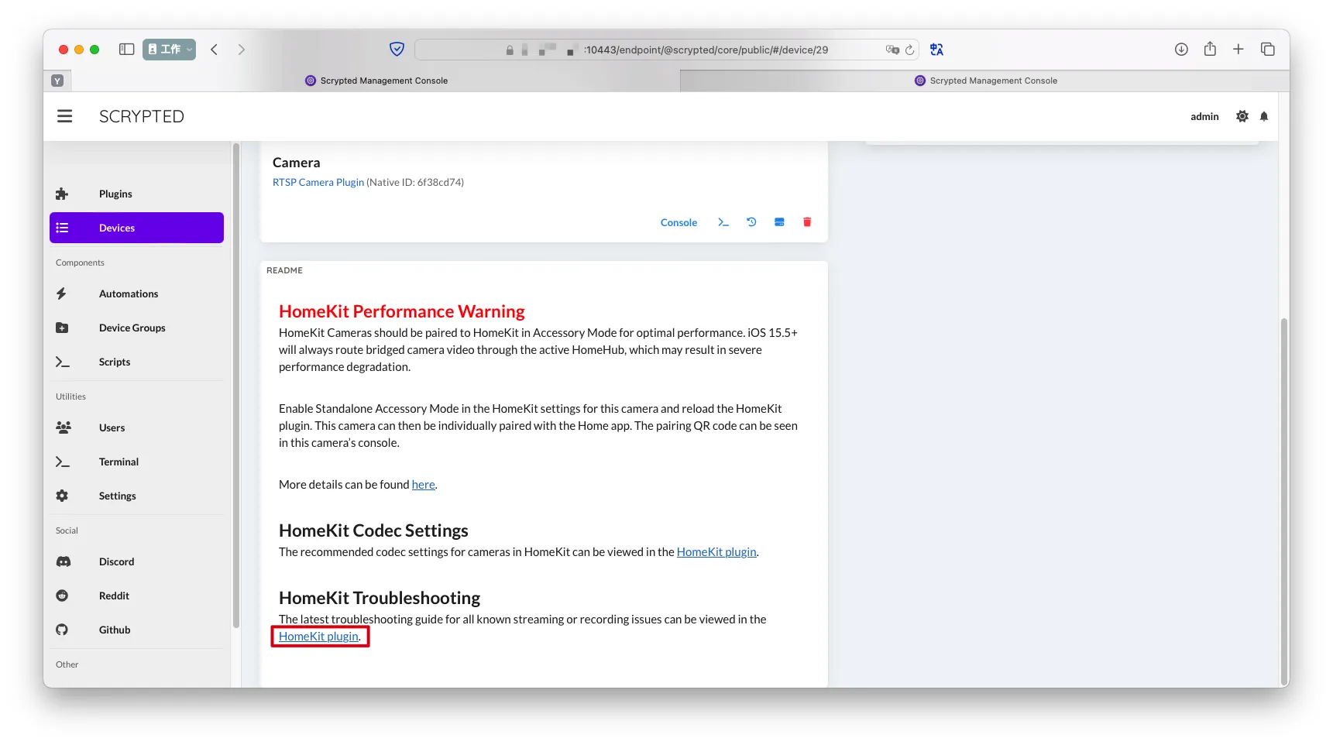Open Plugins in the sidebar
The image size is (1333, 745).
click(x=115, y=194)
